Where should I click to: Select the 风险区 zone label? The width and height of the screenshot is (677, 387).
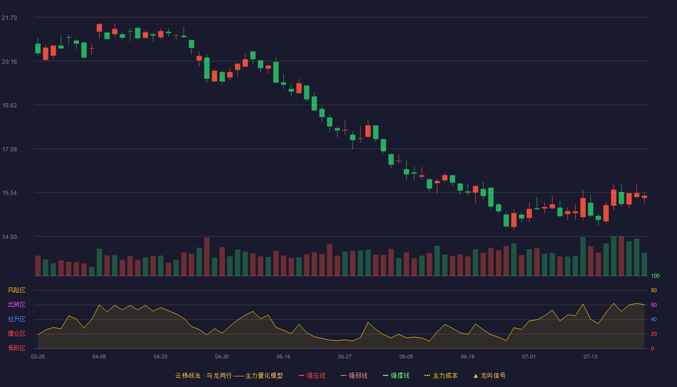(x=16, y=290)
